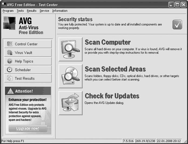Click the Check for Updates heading
Image resolution: width=188 pixels, height=144 pixels.
[112, 96]
